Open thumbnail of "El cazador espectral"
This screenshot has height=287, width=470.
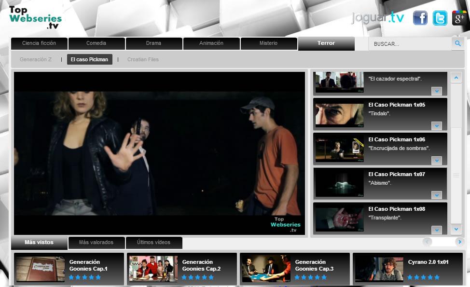pos(340,82)
